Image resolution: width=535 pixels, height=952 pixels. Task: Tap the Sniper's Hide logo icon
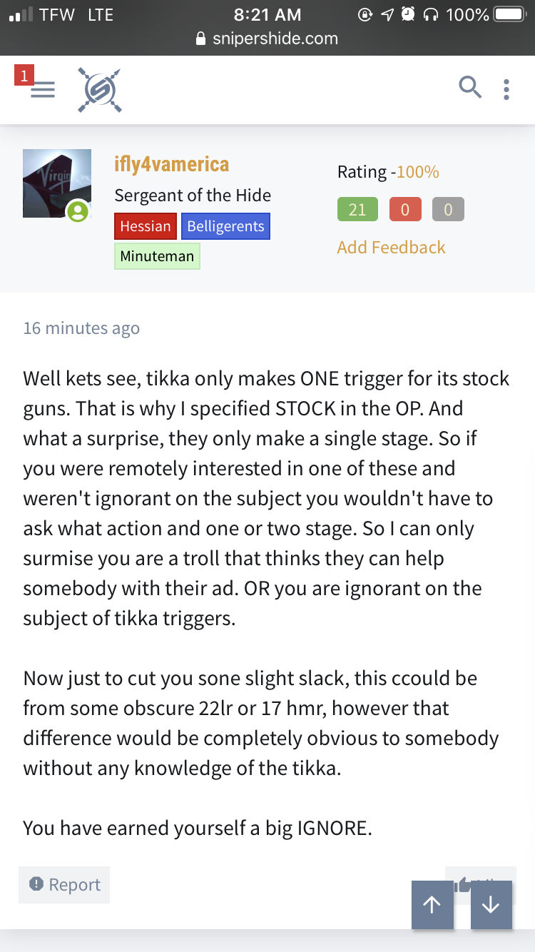coord(99,89)
